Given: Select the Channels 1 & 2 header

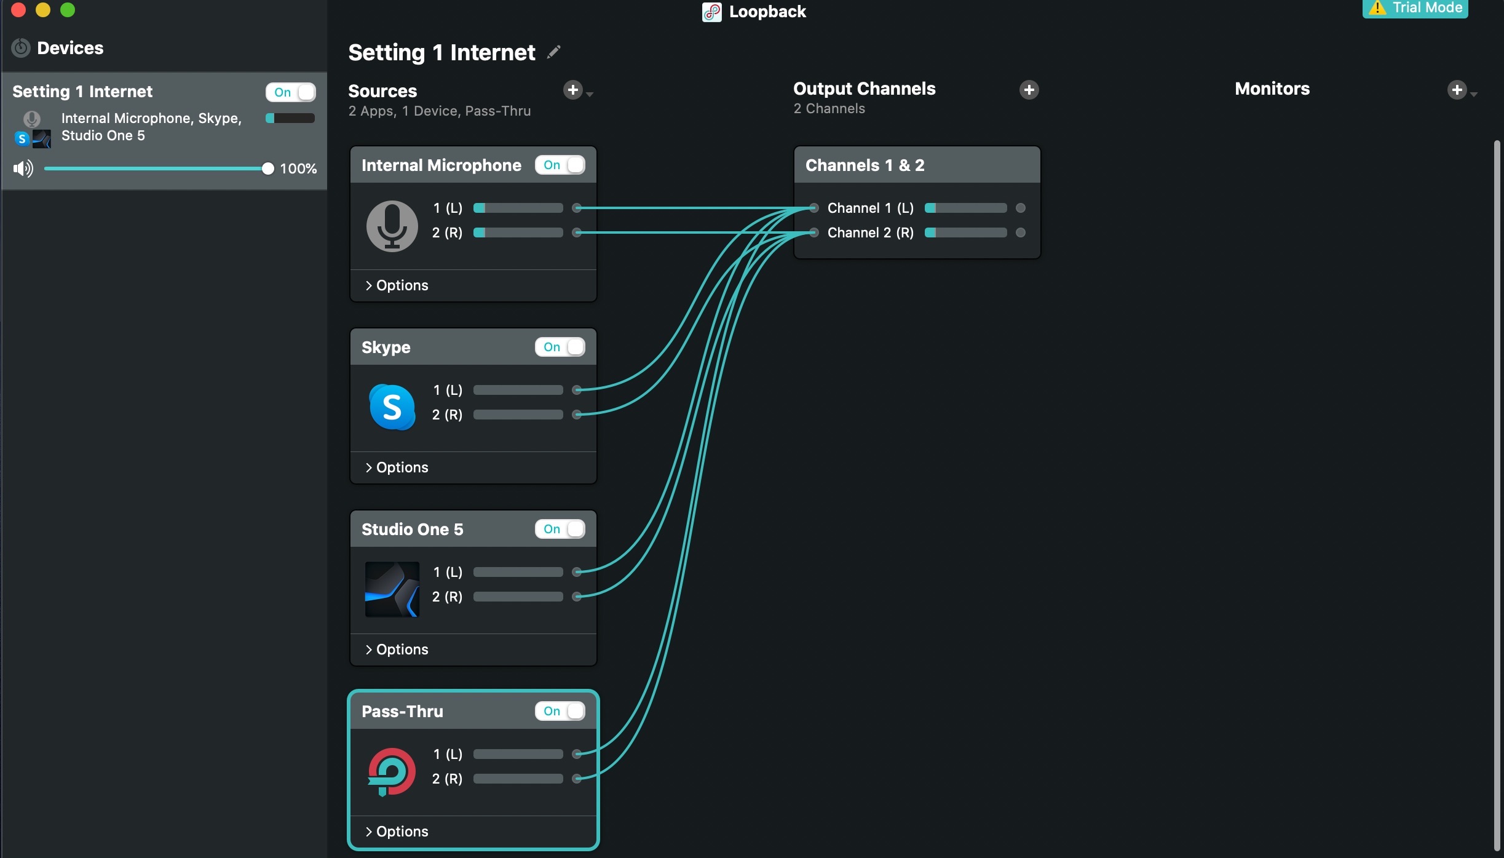Looking at the screenshot, I should [x=917, y=165].
